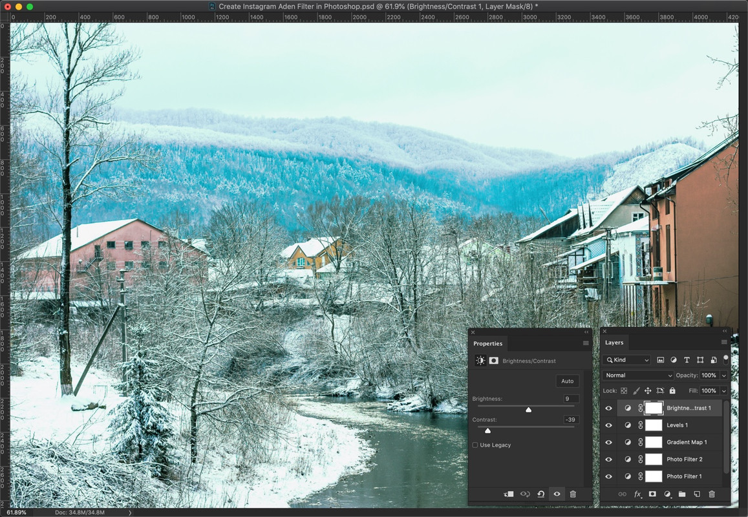Lock layer position move icon
This screenshot has height=517, width=748.
pyautogui.click(x=648, y=390)
